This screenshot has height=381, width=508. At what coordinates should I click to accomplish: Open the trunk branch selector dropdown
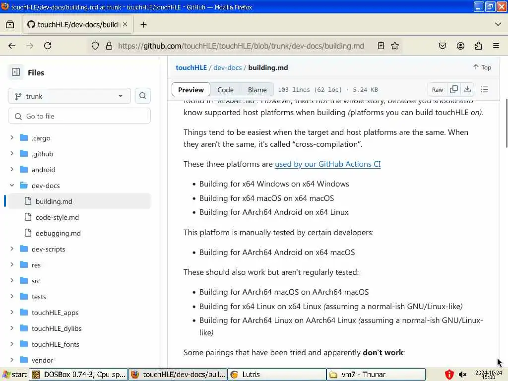click(69, 96)
